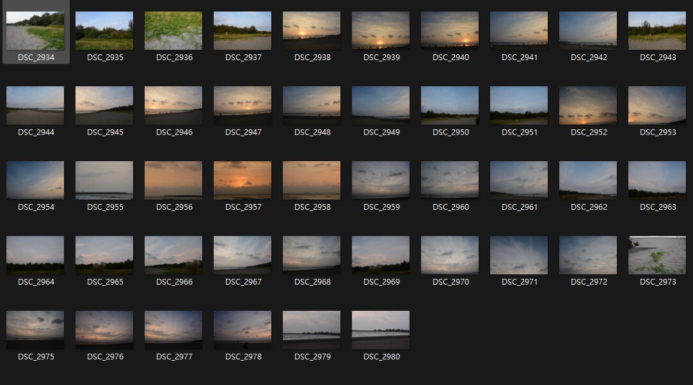Viewport: 693px width, 385px height.
Task: Open the DSC_2941 photo with scattered clouds
Action: tap(519, 30)
